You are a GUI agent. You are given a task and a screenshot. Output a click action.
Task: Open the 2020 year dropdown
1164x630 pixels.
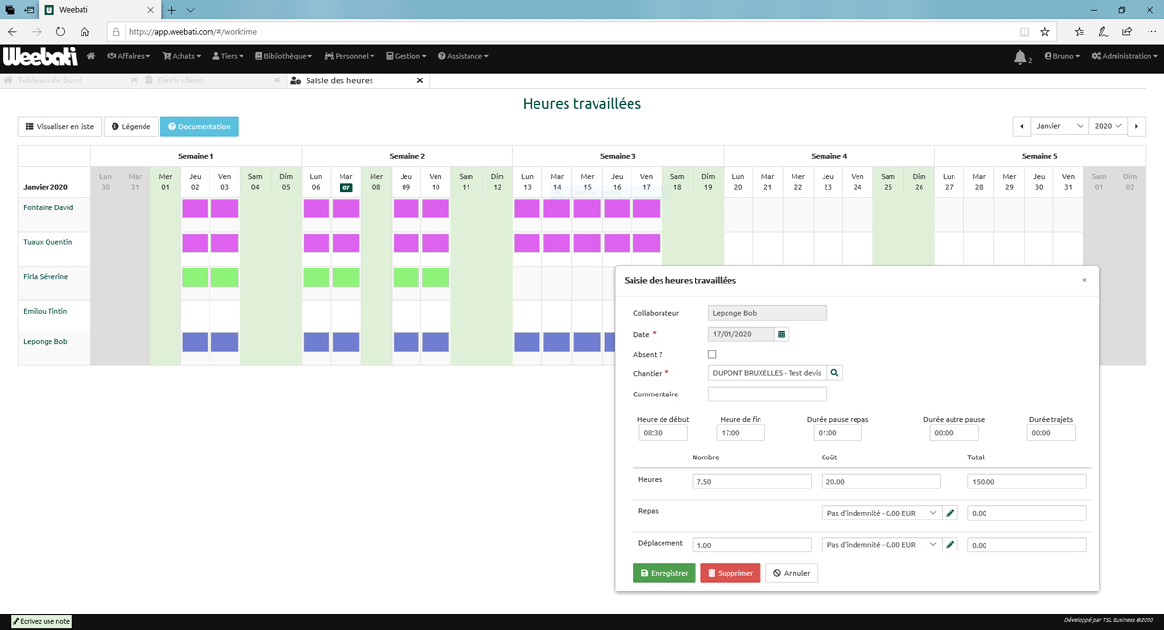[x=1109, y=127]
